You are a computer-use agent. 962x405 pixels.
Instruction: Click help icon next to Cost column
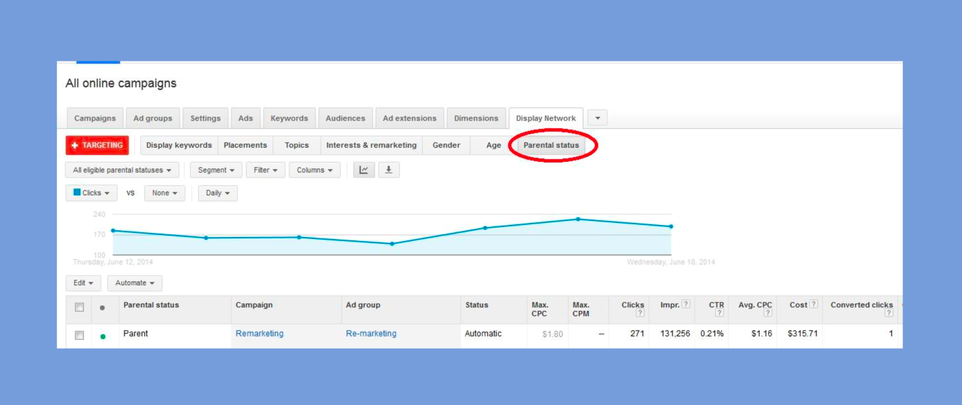[x=813, y=304]
